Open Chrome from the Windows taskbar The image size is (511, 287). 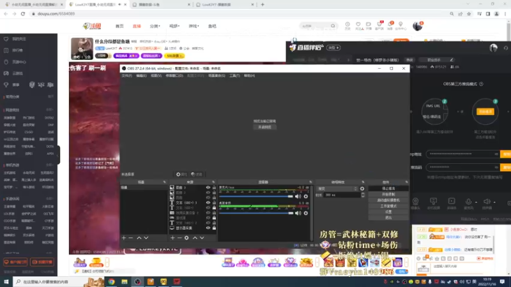(111, 281)
